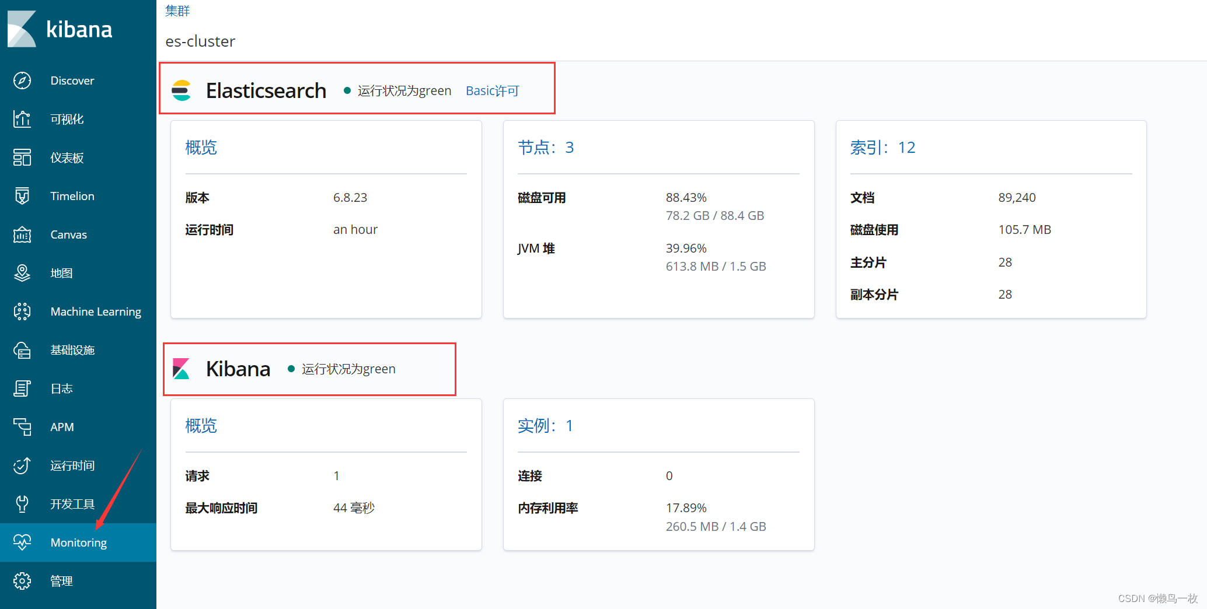
Task: Click the es-cluster title
Action: [200, 41]
